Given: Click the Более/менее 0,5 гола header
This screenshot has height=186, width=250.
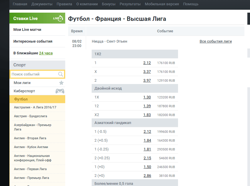Looking at the screenshot, I should 135,183.
